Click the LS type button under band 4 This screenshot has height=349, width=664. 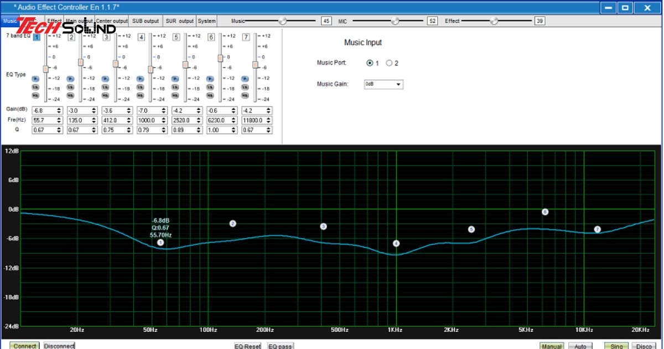140,87
